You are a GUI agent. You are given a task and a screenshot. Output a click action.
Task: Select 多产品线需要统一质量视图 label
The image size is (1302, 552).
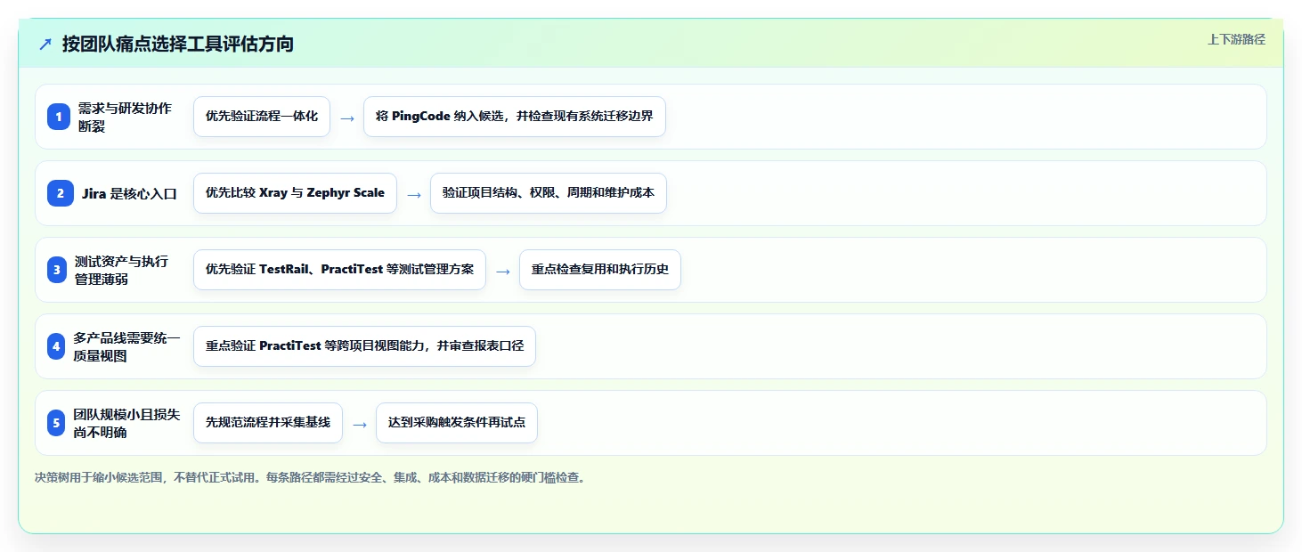click(x=126, y=346)
